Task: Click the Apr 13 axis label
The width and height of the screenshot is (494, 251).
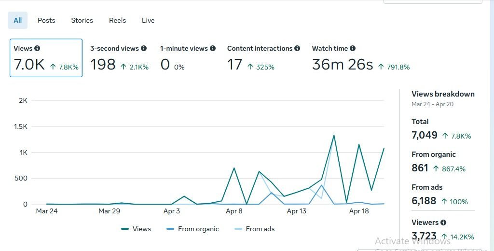Action: (x=297, y=211)
